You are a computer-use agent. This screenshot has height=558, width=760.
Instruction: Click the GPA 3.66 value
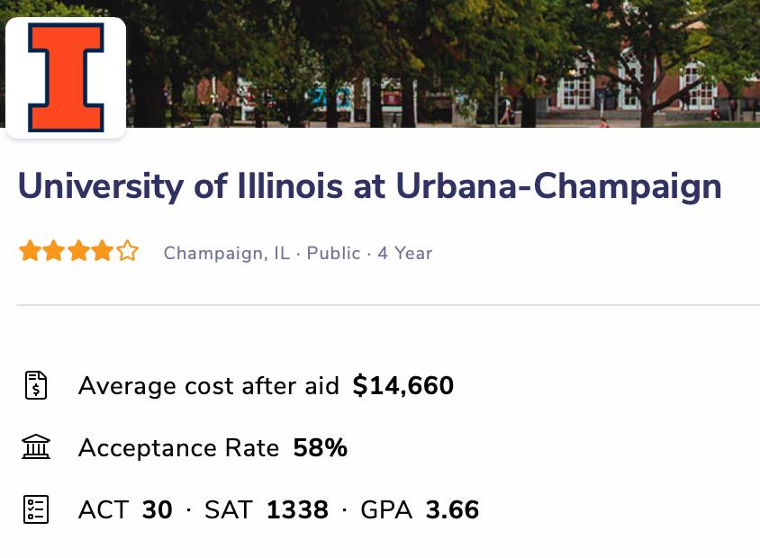point(420,510)
